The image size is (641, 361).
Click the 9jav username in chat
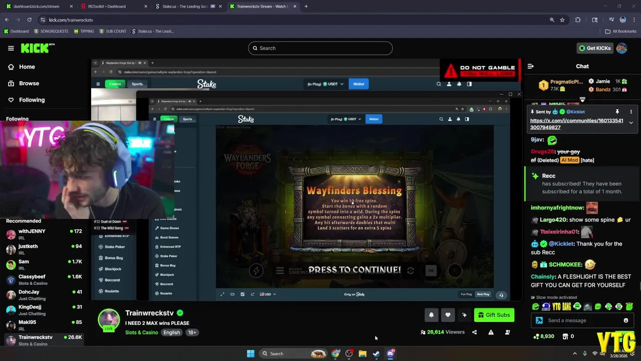[x=537, y=140]
